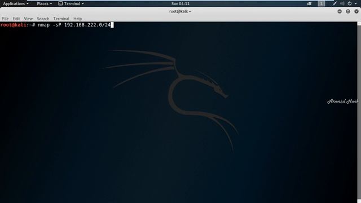Close the root@kali terminal window
This screenshot has height=203, width=361.
pos(356,11)
